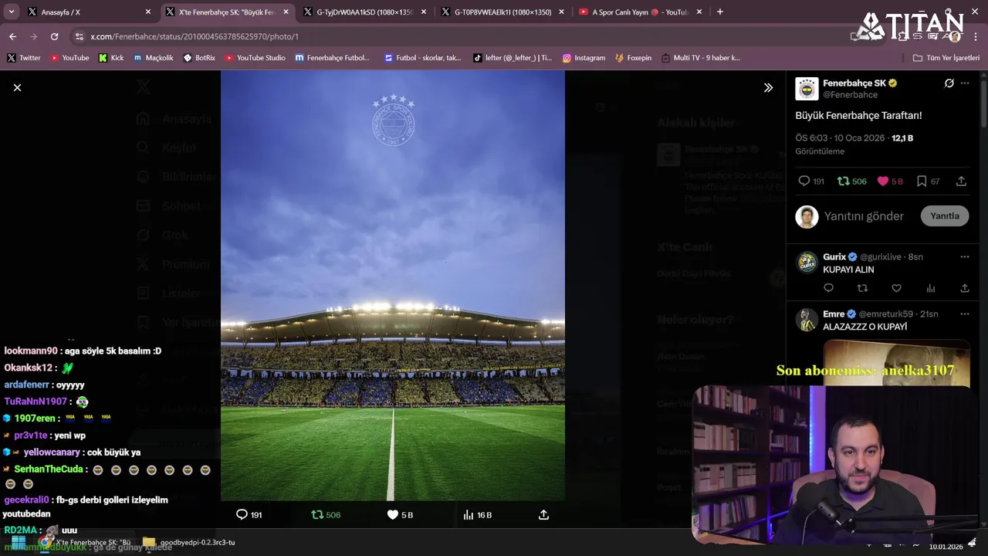
Task: Click the tweet timestamp ÖS 6:03 · 10 Oca 2026
Action: click(x=841, y=138)
